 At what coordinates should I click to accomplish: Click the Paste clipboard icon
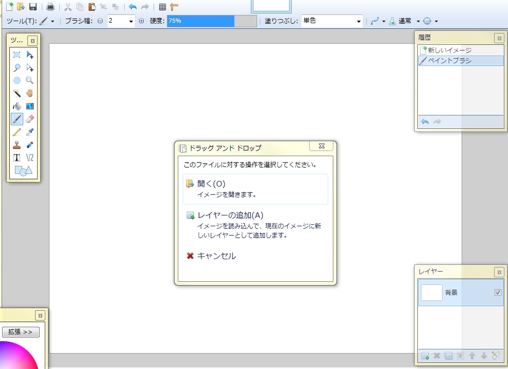pos(92,7)
